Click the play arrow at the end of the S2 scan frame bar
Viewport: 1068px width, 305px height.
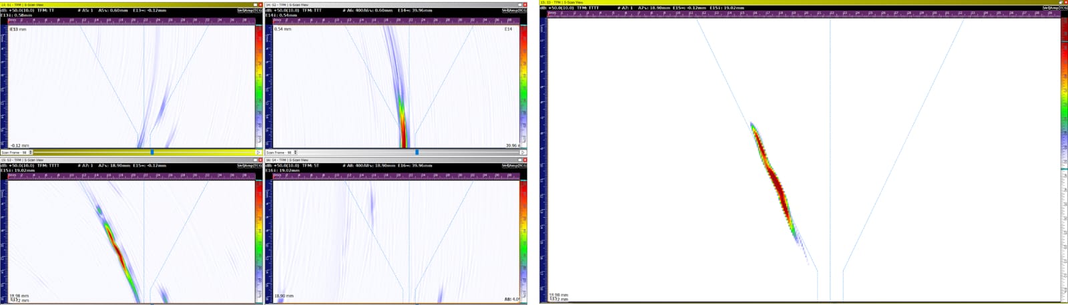(523, 152)
